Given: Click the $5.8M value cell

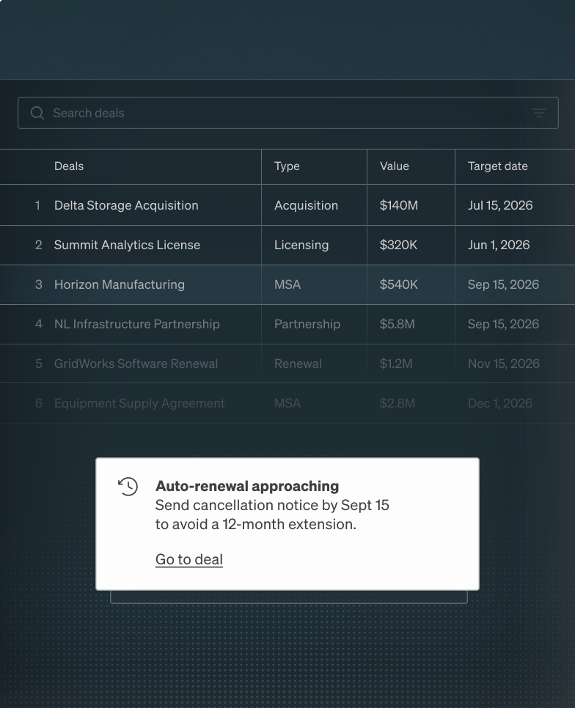Looking at the screenshot, I should [397, 324].
